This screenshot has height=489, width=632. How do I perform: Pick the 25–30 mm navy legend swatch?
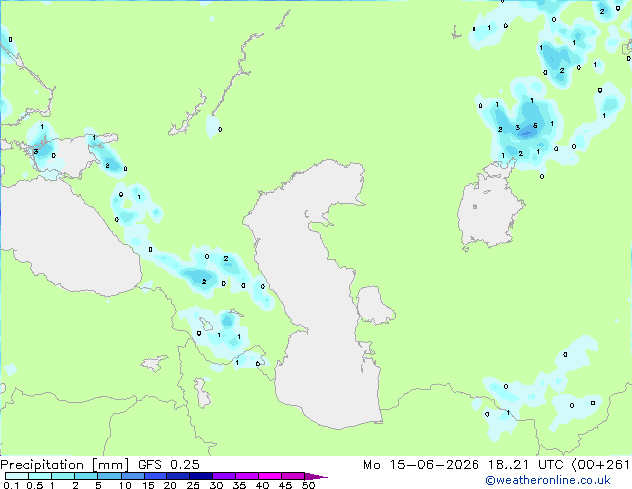(x=201, y=476)
